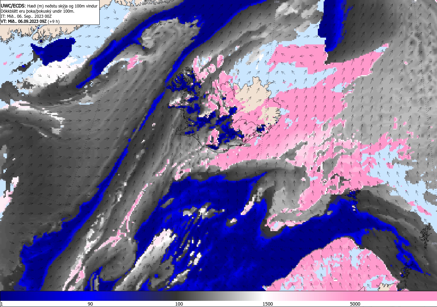
Task: Click the colorbar label '90'
Action: pos(90,304)
